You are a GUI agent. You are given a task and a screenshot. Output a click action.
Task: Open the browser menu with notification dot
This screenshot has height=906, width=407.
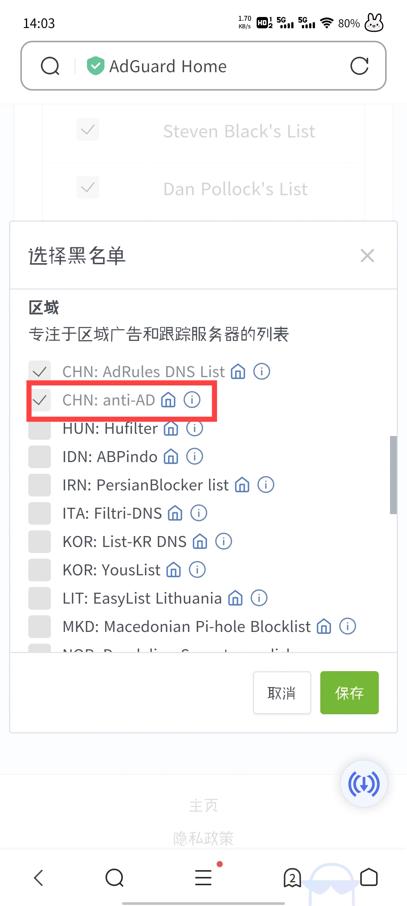[203, 878]
